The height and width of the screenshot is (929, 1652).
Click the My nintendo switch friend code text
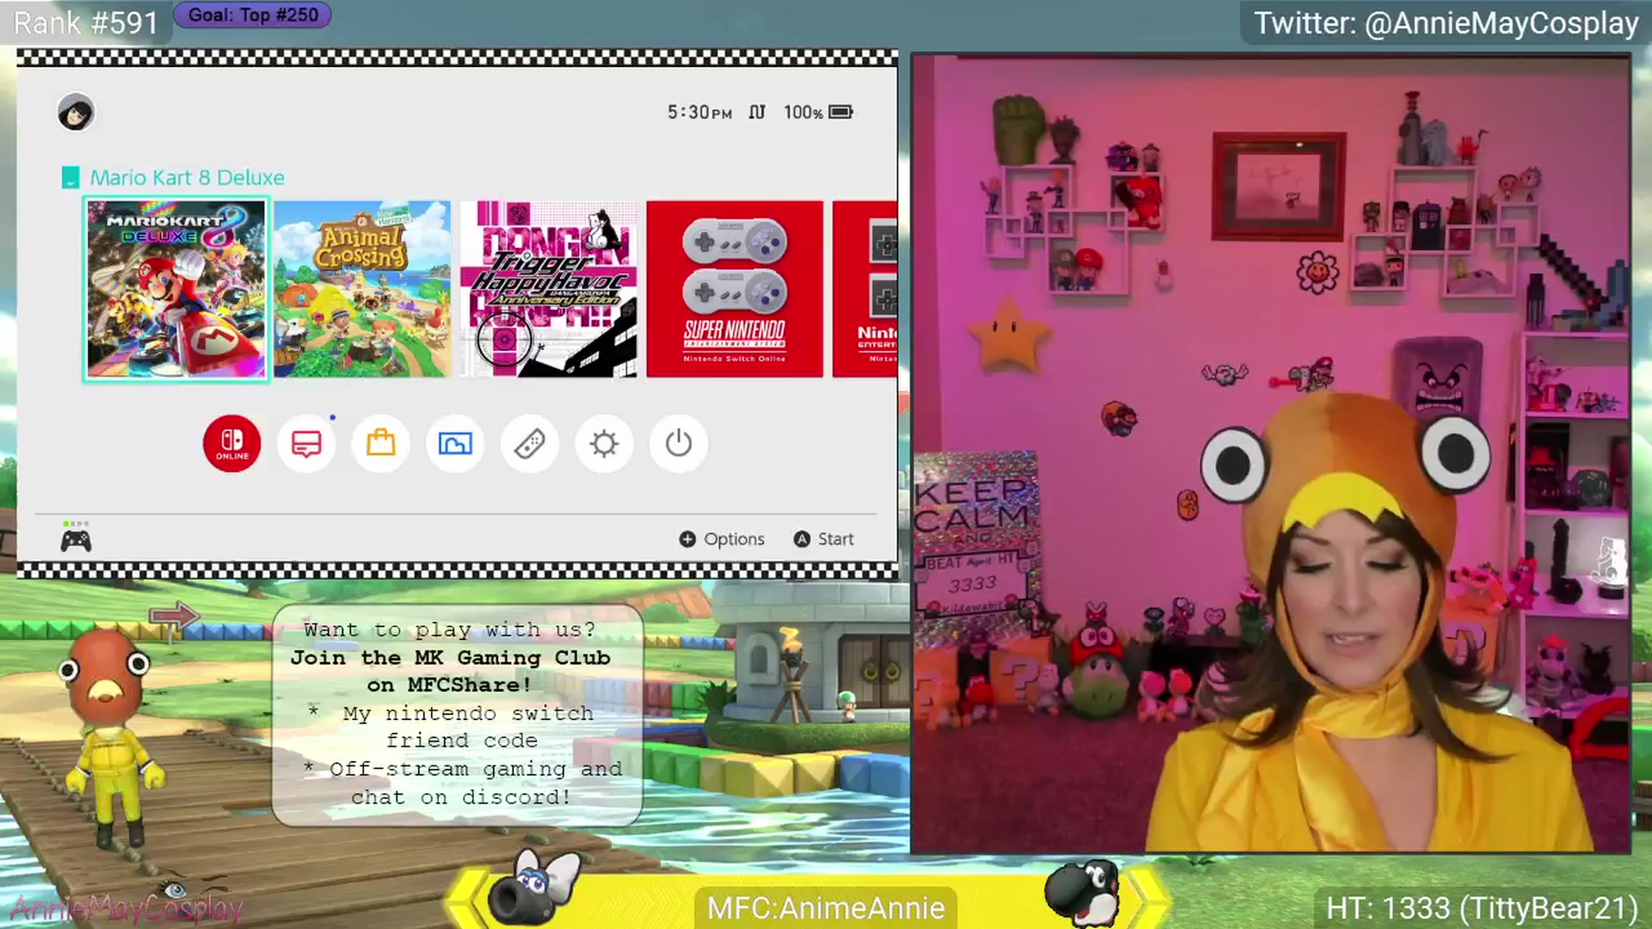(461, 727)
